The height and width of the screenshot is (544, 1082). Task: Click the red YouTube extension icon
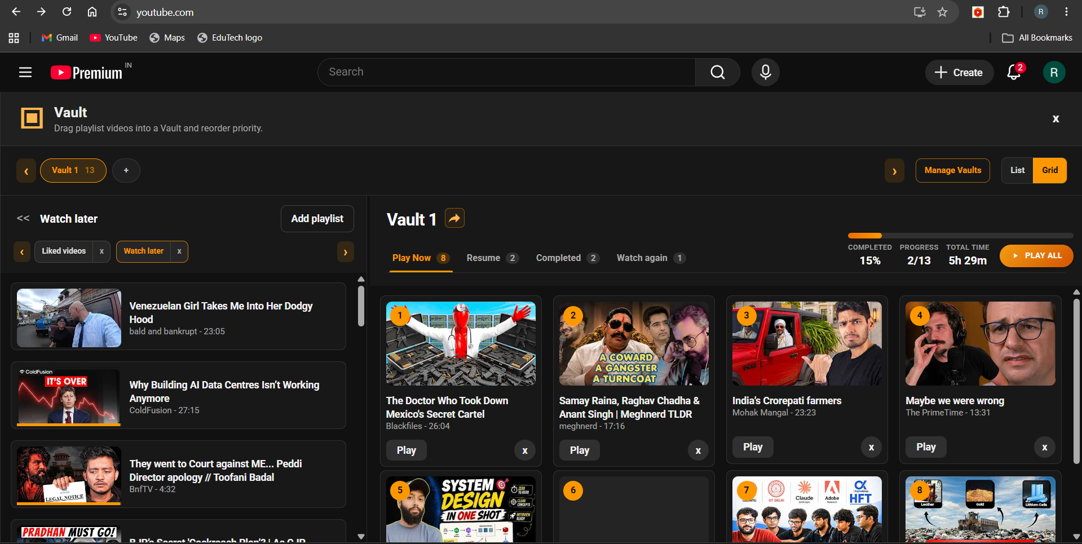click(978, 12)
